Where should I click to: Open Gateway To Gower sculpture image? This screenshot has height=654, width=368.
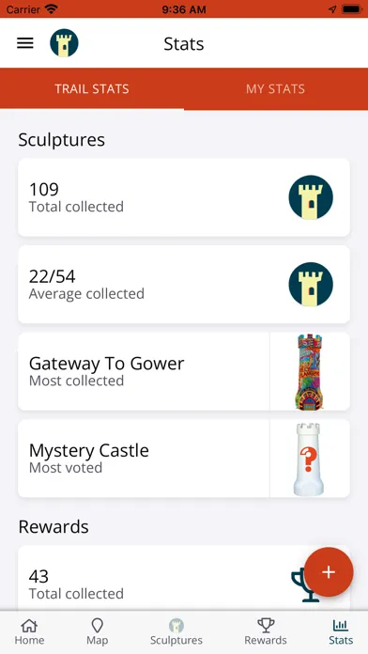pos(310,371)
